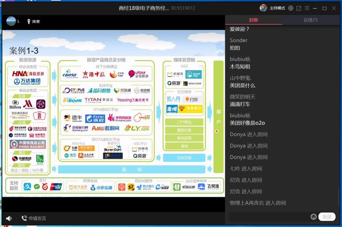Click username 微笑的明天 in the chat
The width and height of the screenshot is (342, 227).
(242, 96)
